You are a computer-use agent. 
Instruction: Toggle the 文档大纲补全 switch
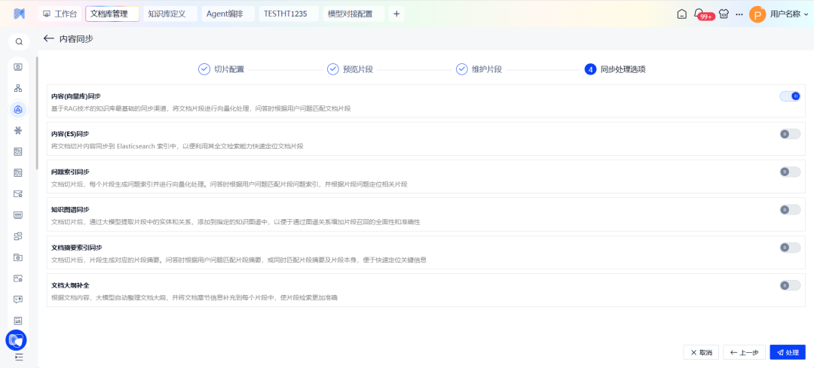click(790, 285)
